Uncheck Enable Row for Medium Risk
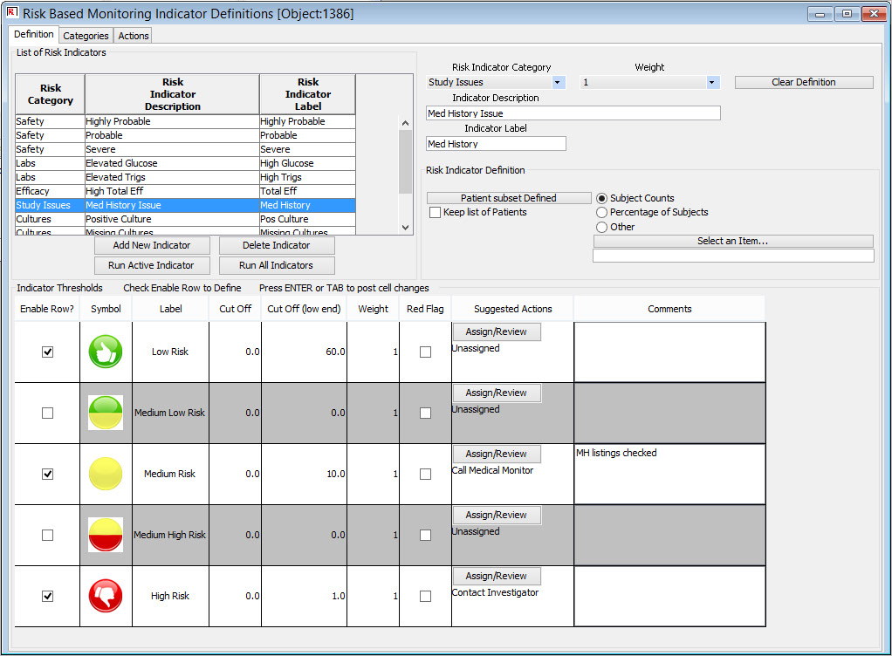The height and width of the screenshot is (656, 892). click(x=48, y=474)
